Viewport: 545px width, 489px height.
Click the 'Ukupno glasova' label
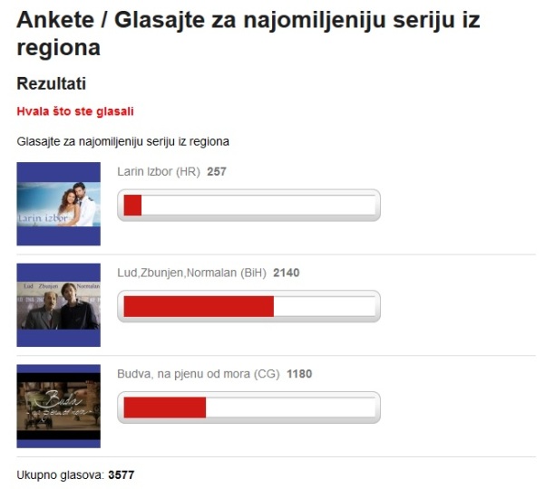(x=60, y=475)
